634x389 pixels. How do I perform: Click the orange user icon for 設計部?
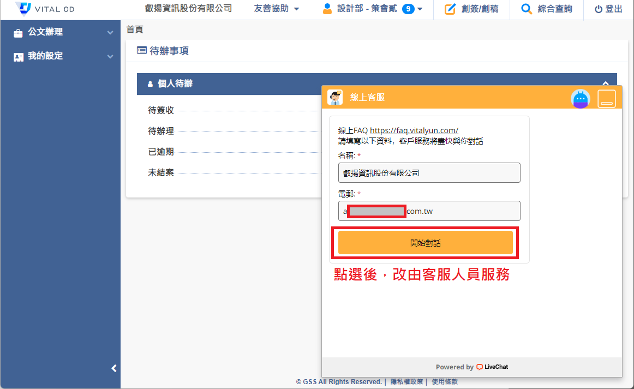327,9
